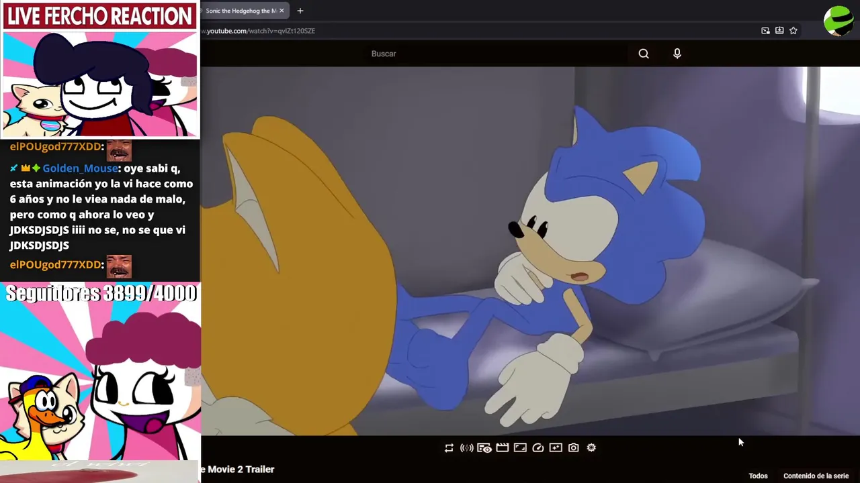This screenshot has height=483, width=860.
Task: Open the enhancer settings gear
Action: click(591, 448)
